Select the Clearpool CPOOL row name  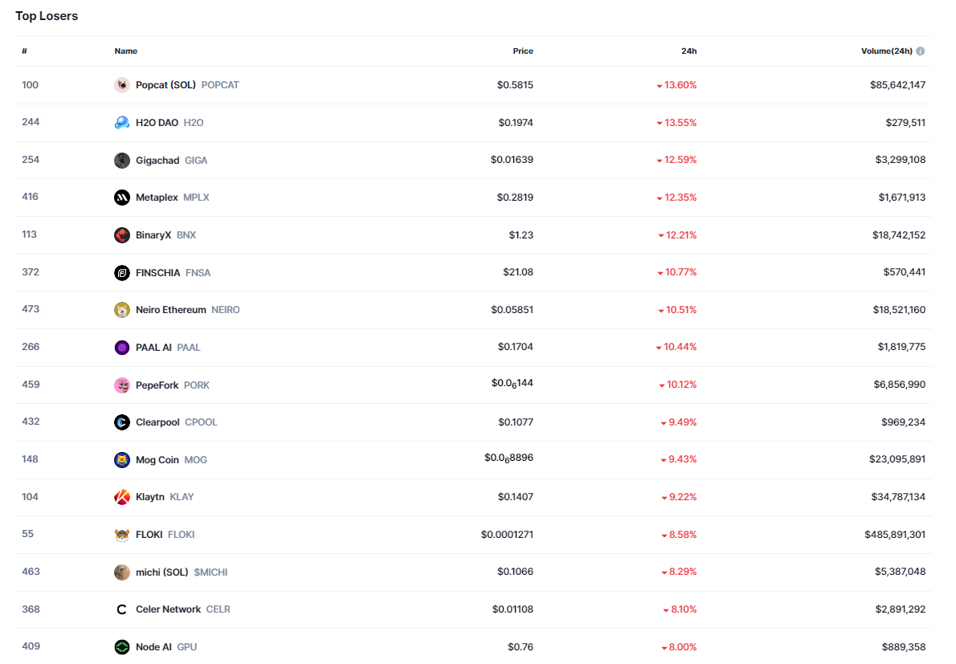(157, 422)
